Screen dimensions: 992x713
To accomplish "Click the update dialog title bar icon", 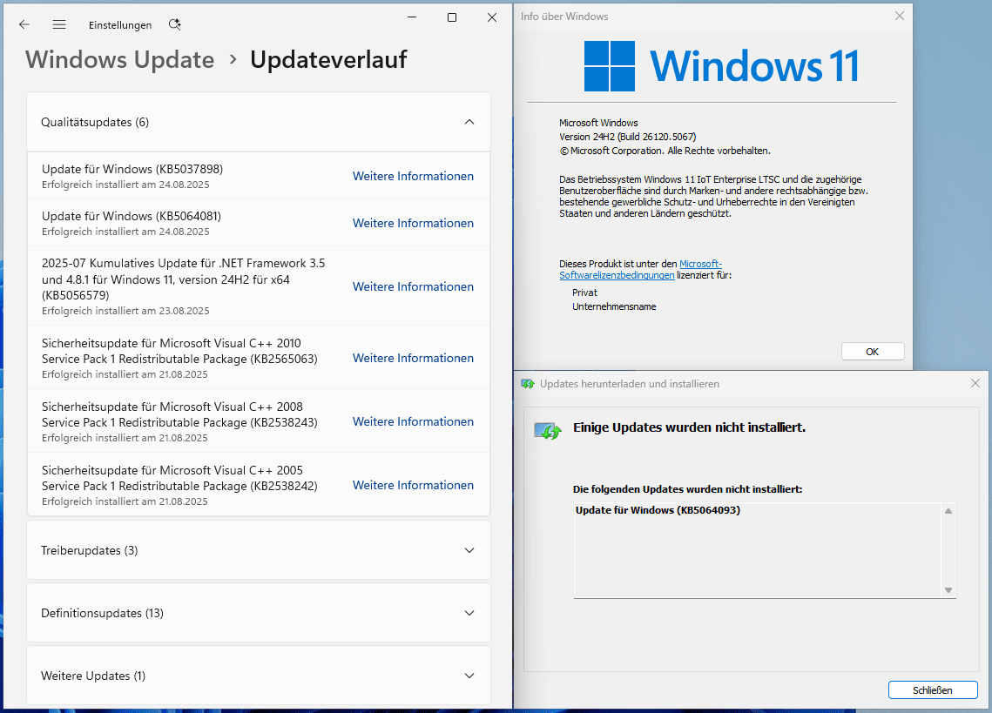I will [528, 384].
